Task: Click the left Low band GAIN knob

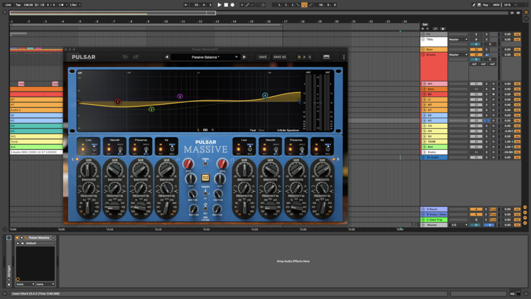Action: click(88, 169)
